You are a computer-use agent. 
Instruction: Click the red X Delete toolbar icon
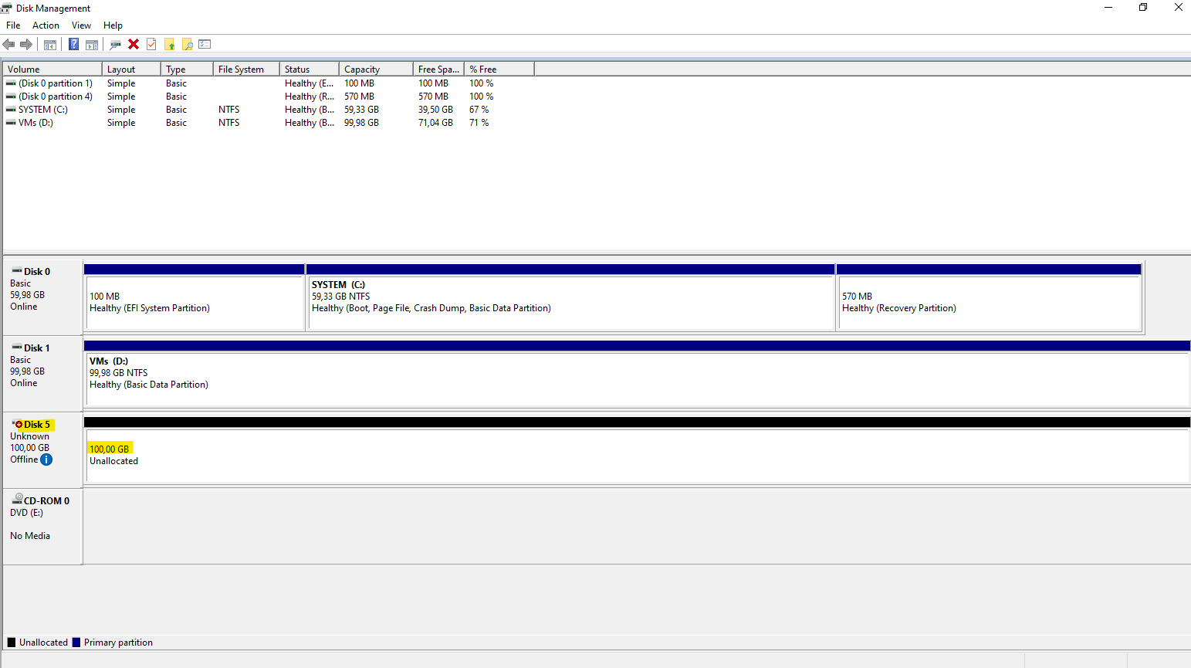[x=134, y=44]
